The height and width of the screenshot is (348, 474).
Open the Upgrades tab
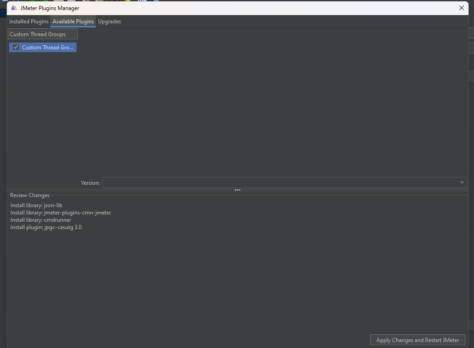click(x=109, y=21)
